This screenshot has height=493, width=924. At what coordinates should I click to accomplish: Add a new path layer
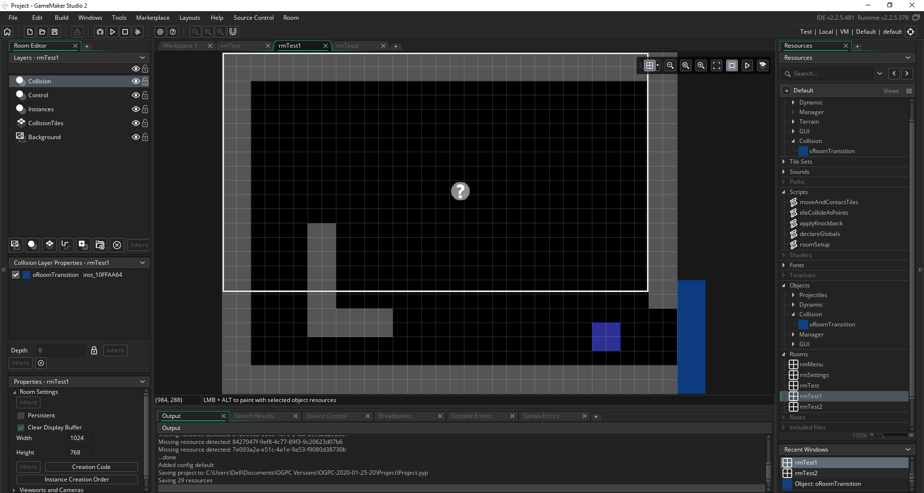tap(66, 245)
